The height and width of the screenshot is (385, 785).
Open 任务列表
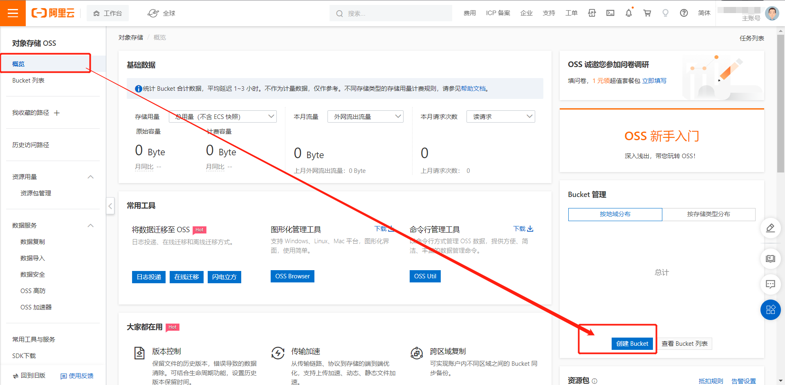pos(751,38)
